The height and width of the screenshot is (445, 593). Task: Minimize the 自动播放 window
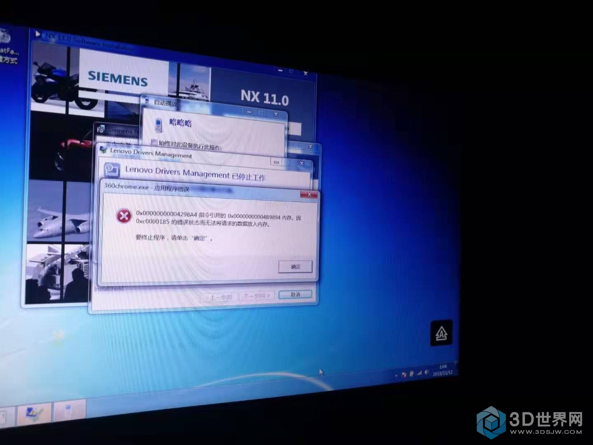pos(248,111)
